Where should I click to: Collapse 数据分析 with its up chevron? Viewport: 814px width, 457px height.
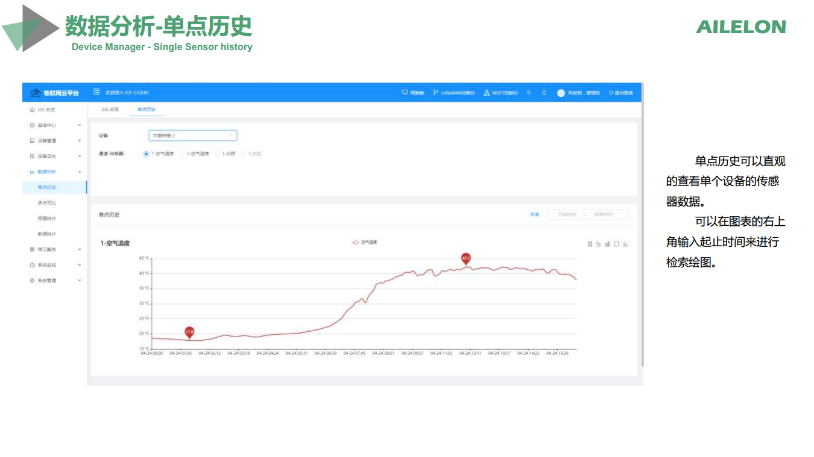tap(80, 172)
